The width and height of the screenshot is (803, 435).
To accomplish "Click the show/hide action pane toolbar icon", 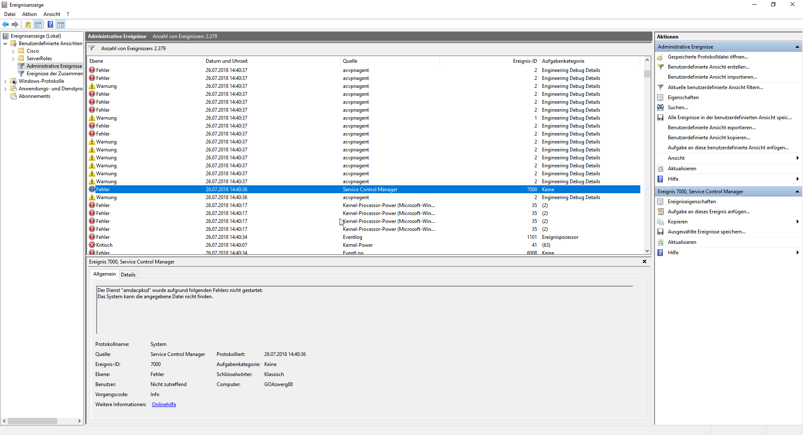I will [x=61, y=25].
